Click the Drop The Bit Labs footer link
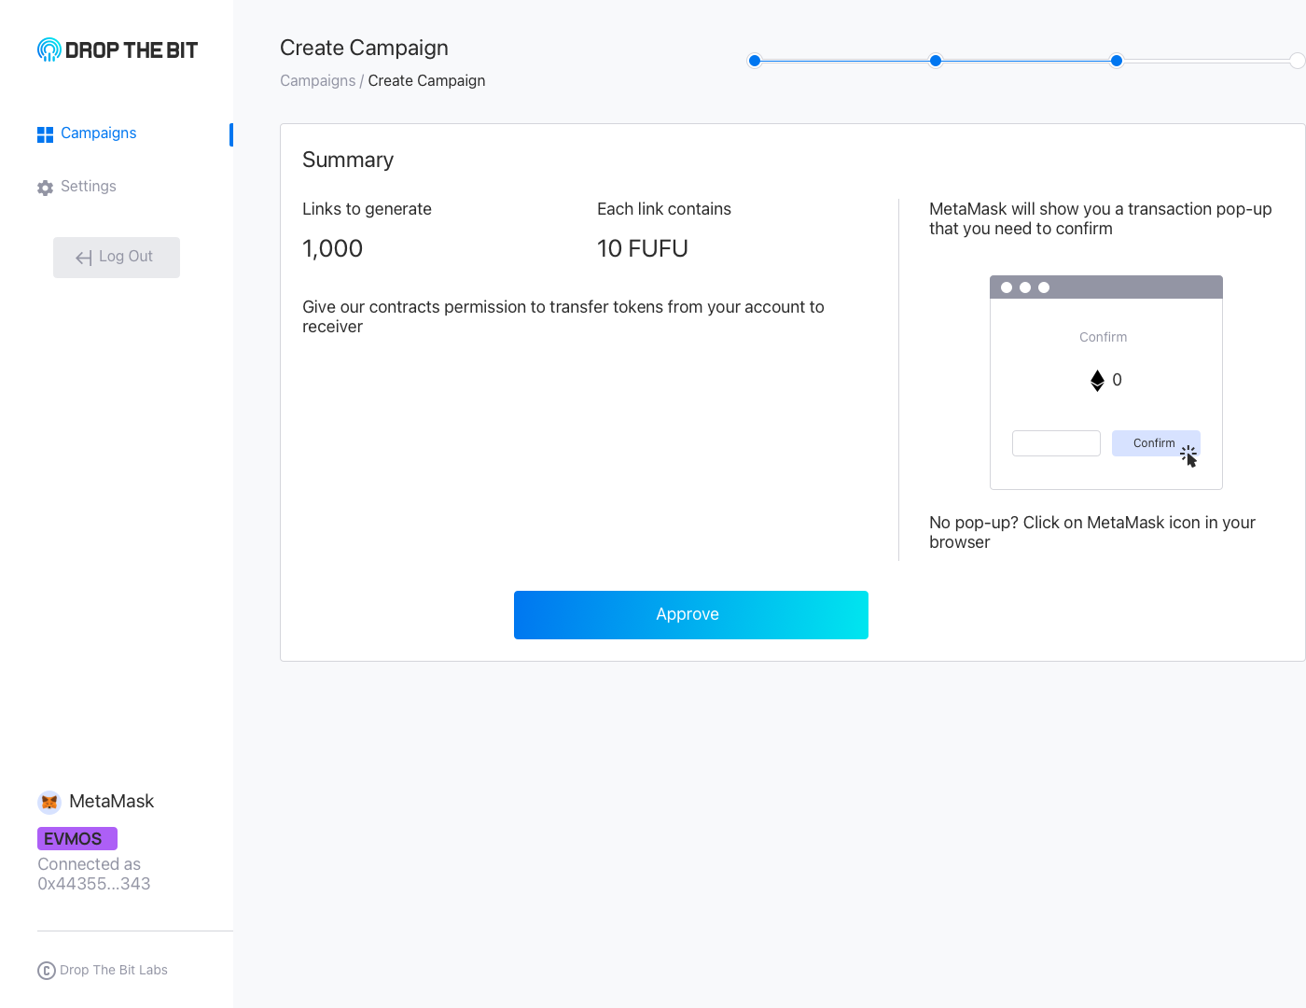 click(x=114, y=971)
